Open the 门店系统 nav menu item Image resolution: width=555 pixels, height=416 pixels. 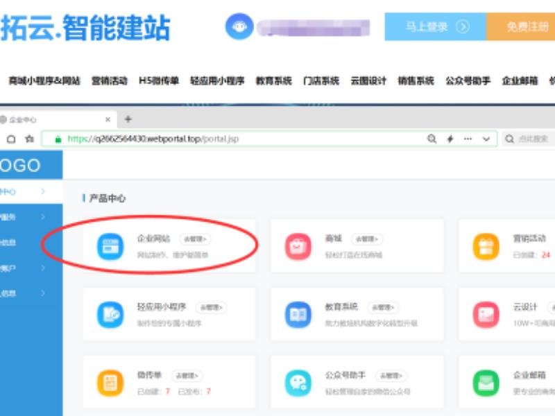(x=321, y=81)
